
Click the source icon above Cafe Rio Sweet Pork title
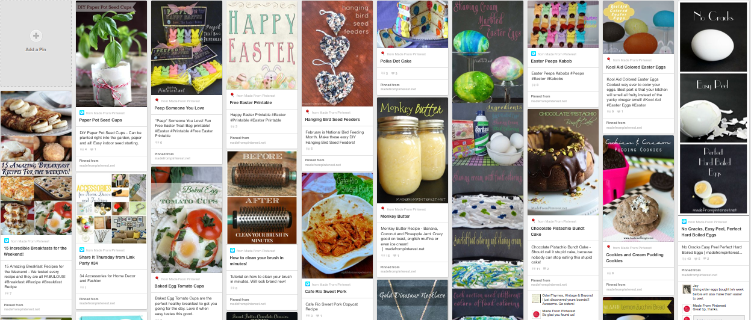[x=308, y=284]
